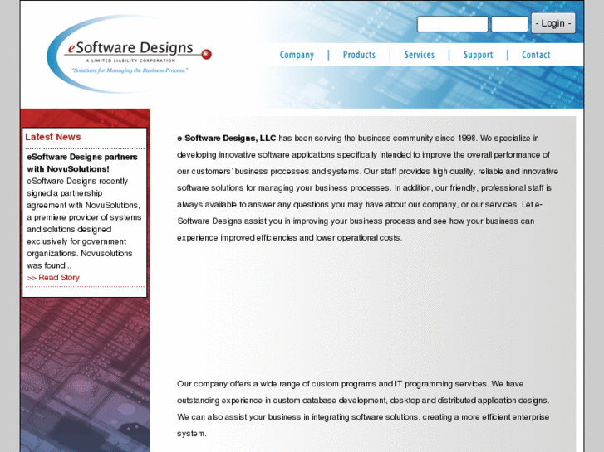Viewport: 604px width, 452px height.
Task: Click 'A Limited Liability Corporation' text
Action: [130, 61]
